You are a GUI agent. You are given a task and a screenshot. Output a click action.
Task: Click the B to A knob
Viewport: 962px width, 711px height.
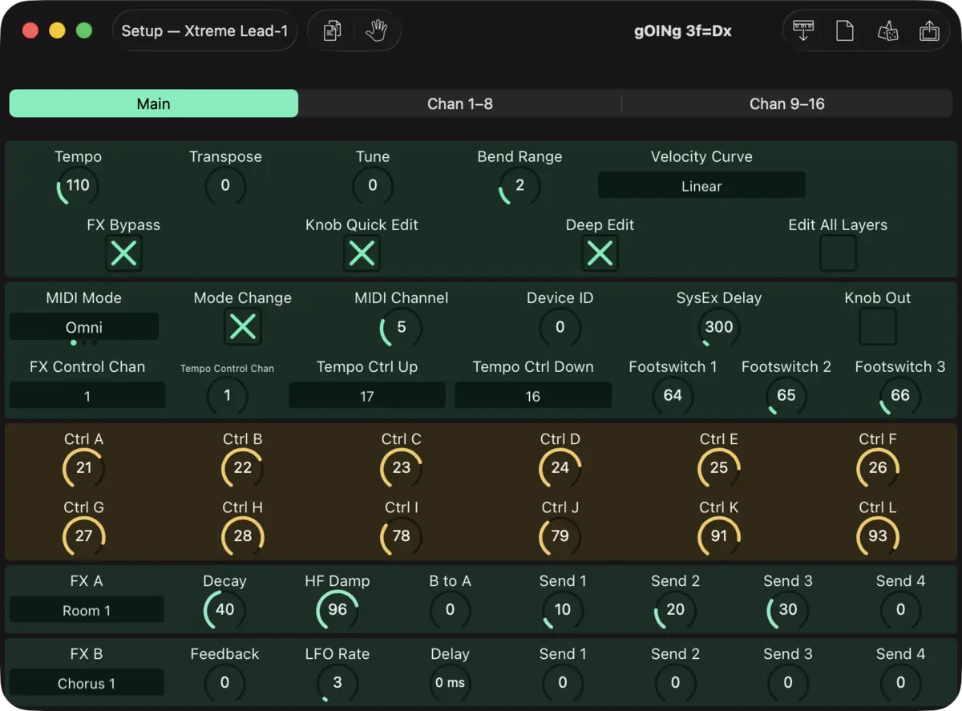[450, 609]
